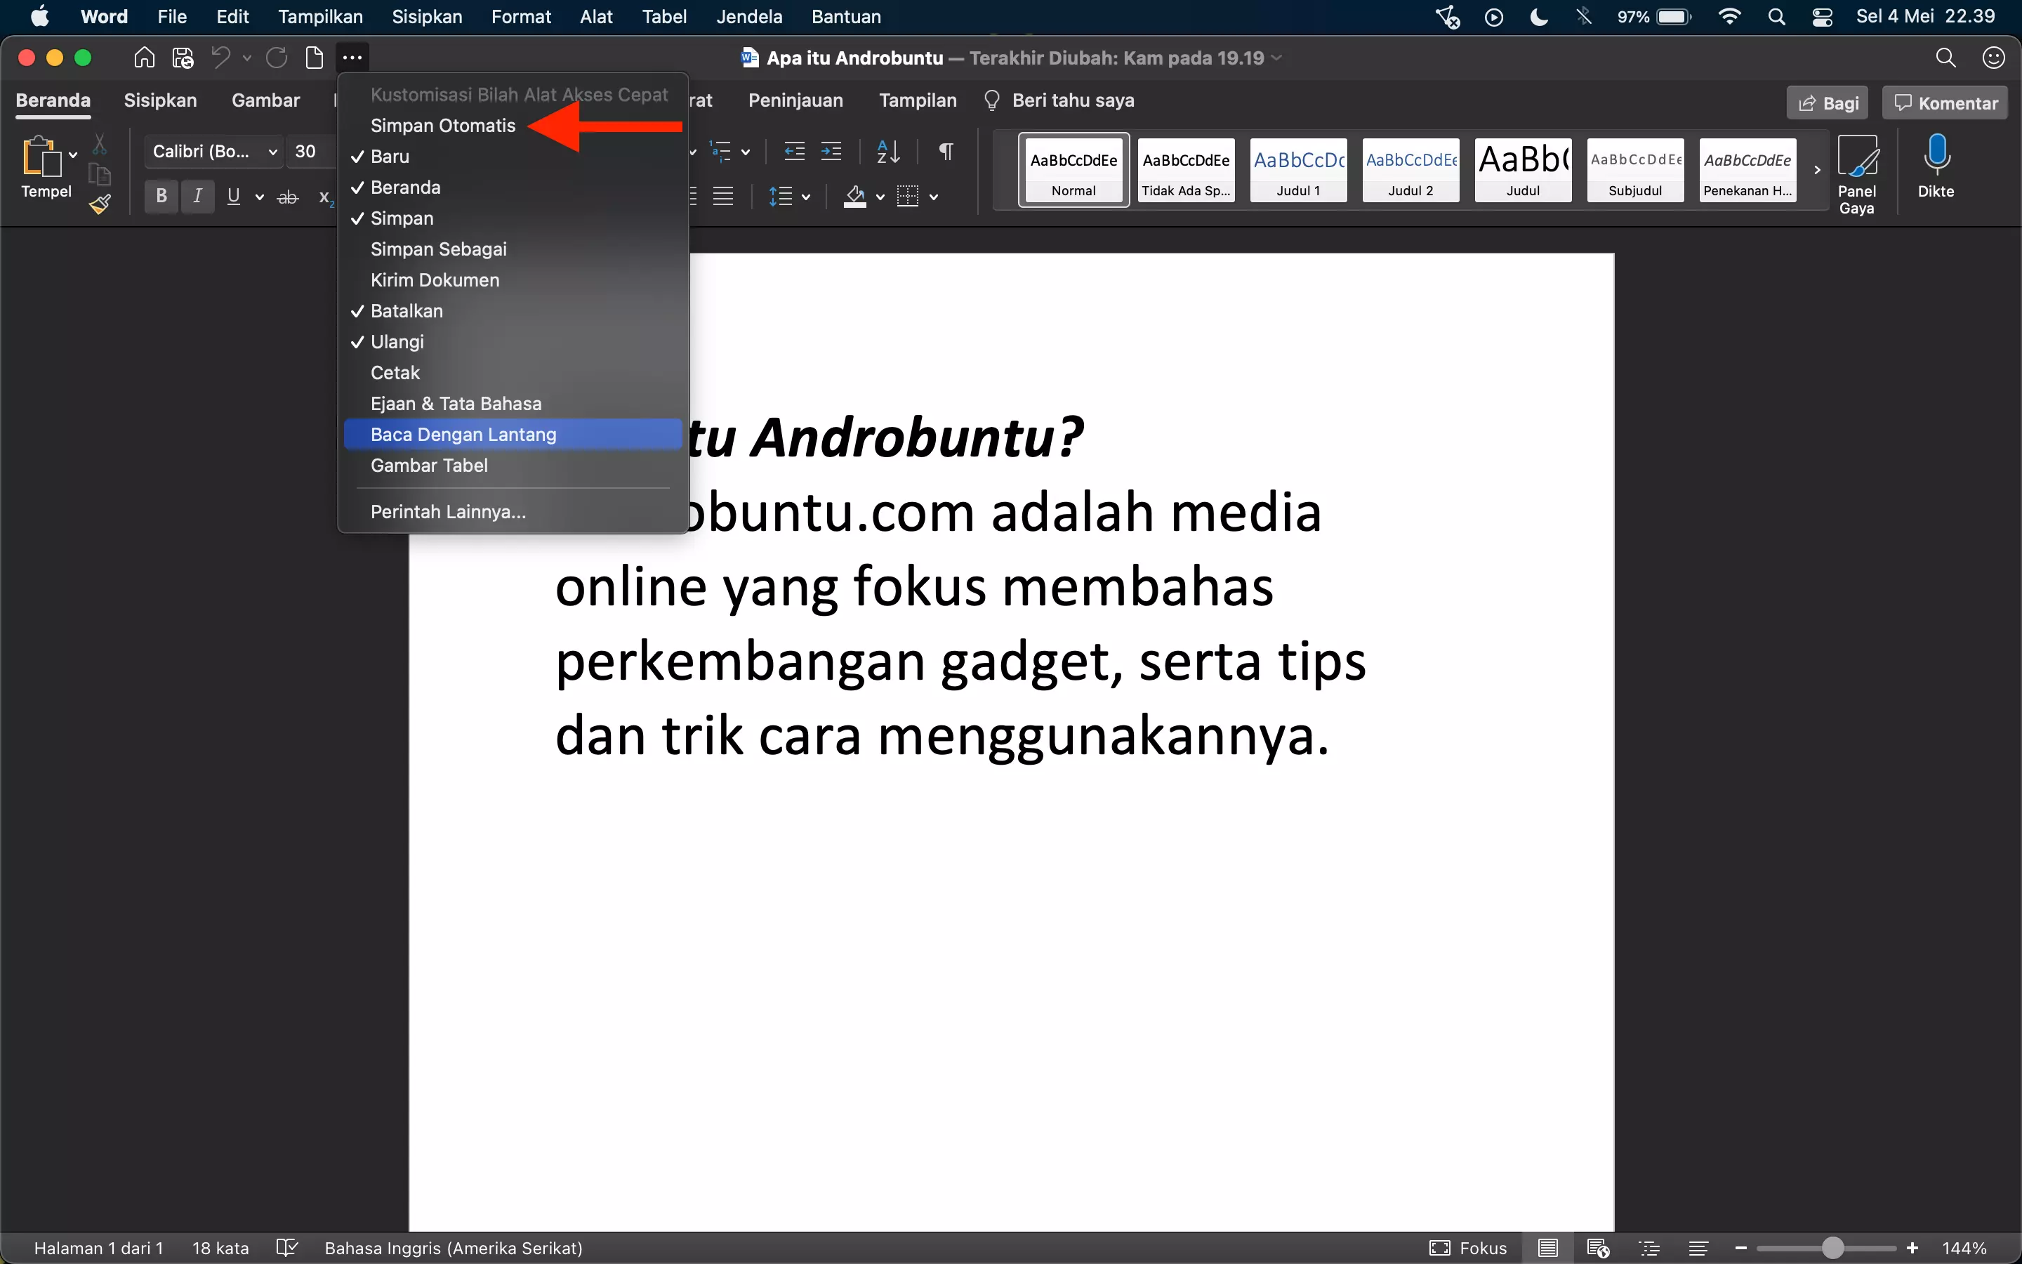Expand the styles gallery chevron

[1816, 171]
